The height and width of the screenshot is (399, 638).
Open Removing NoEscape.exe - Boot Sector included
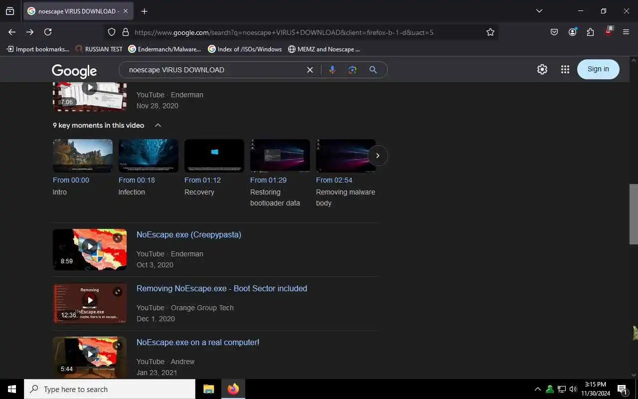pyautogui.click(x=222, y=288)
